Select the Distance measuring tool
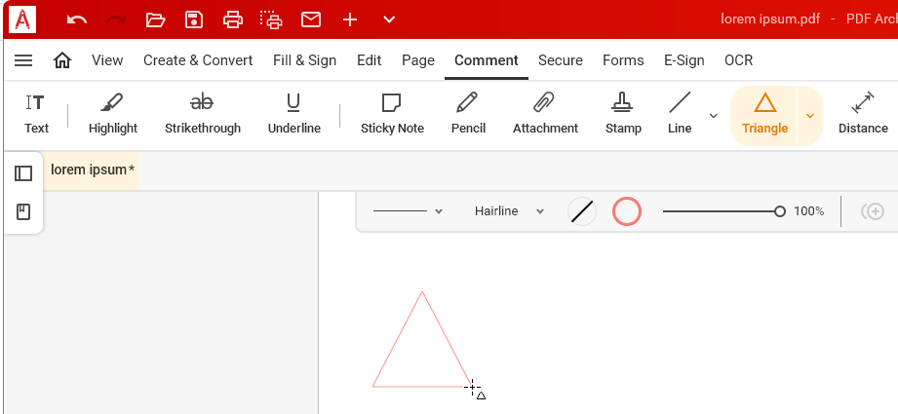The image size is (898, 414). (863, 115)
